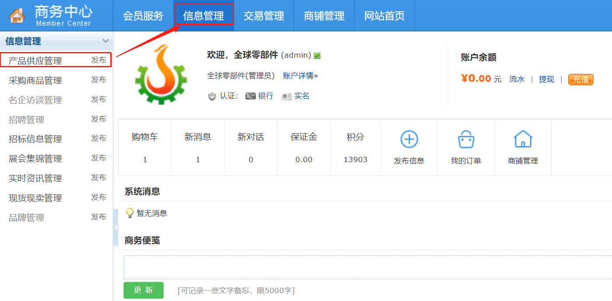Click the green 更新 button
612x301 pixels.
[144, 290]
